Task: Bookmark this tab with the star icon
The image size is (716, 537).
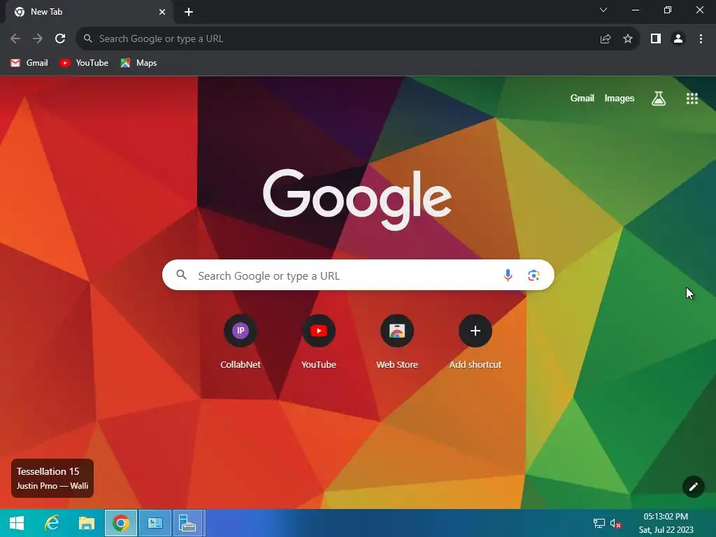Action: (628, 39)
